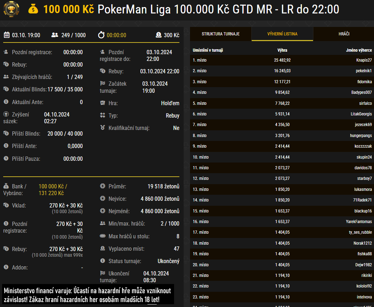Click the '20. místo' placement cell
This screenshot has width=374, height=307.
201,265
